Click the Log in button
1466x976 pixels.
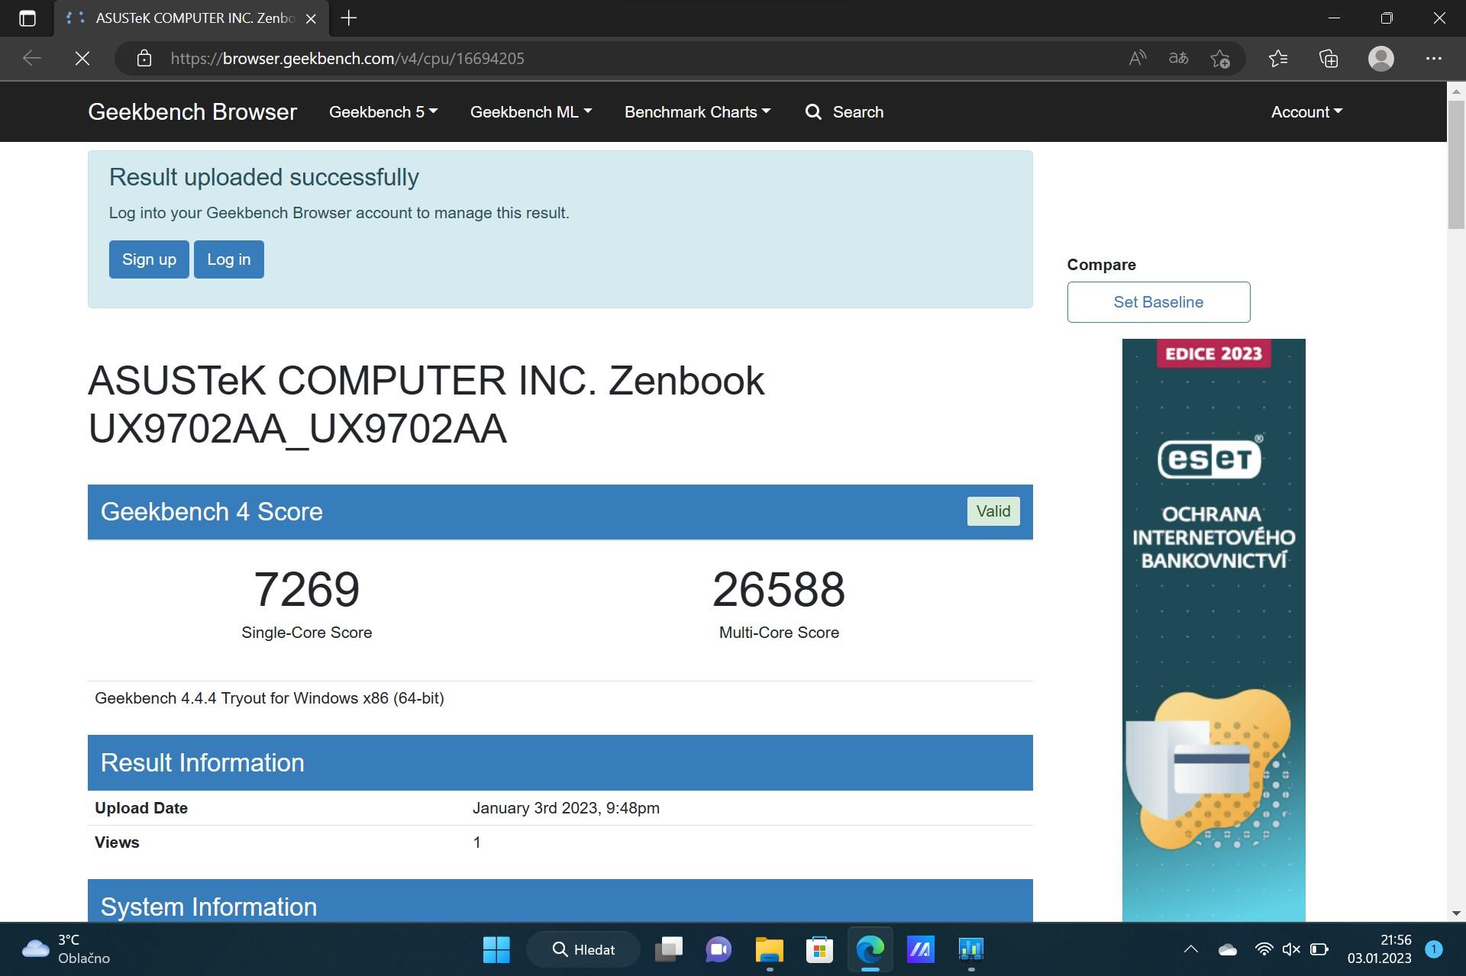(229, 259)
